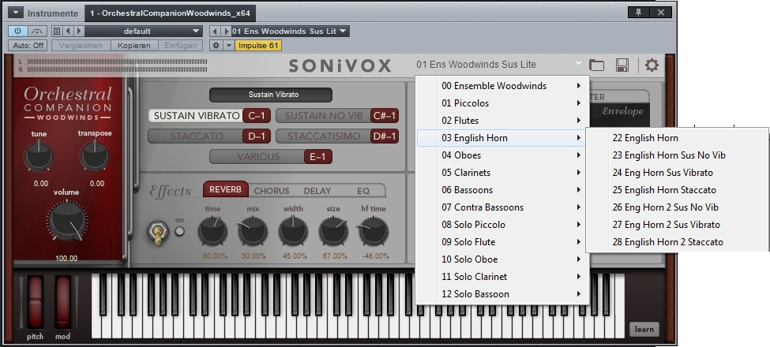770x347 pixels.
Task: Enable STACCATISIMO articulation
Action: click(x=324, y=136)
